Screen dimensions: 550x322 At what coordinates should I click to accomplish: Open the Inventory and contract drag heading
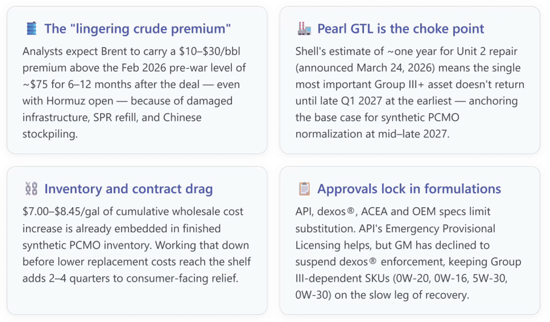point(128,189)
